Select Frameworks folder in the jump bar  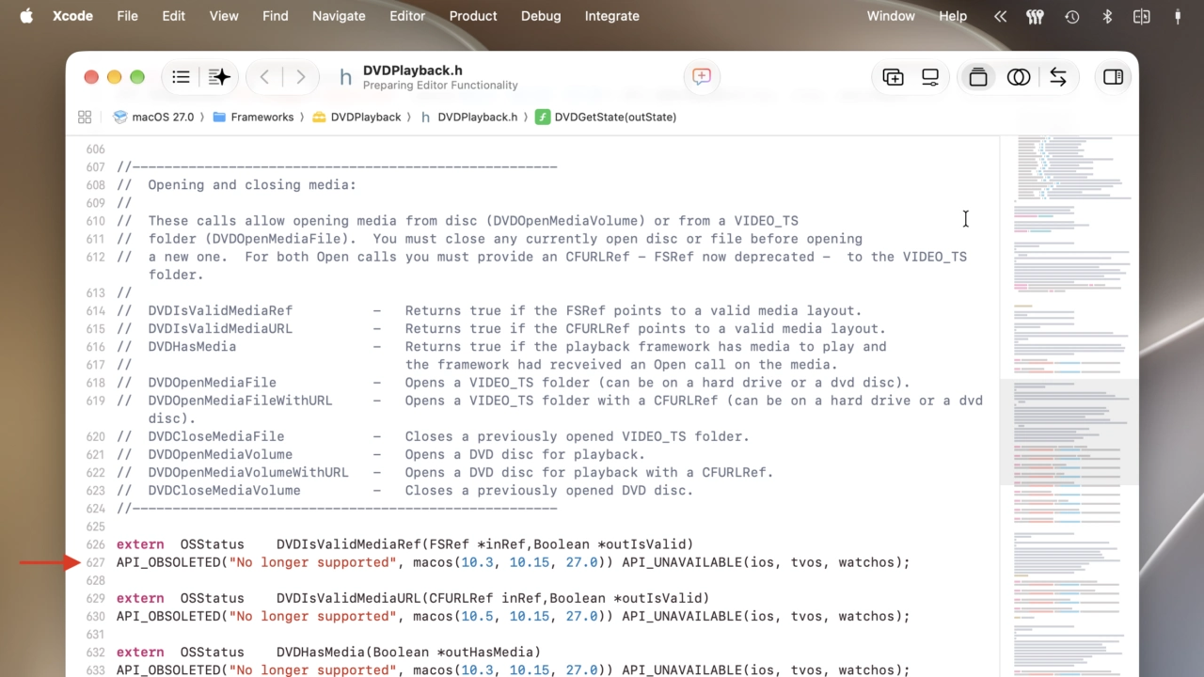pyautogui.click(x=262, y=117)
